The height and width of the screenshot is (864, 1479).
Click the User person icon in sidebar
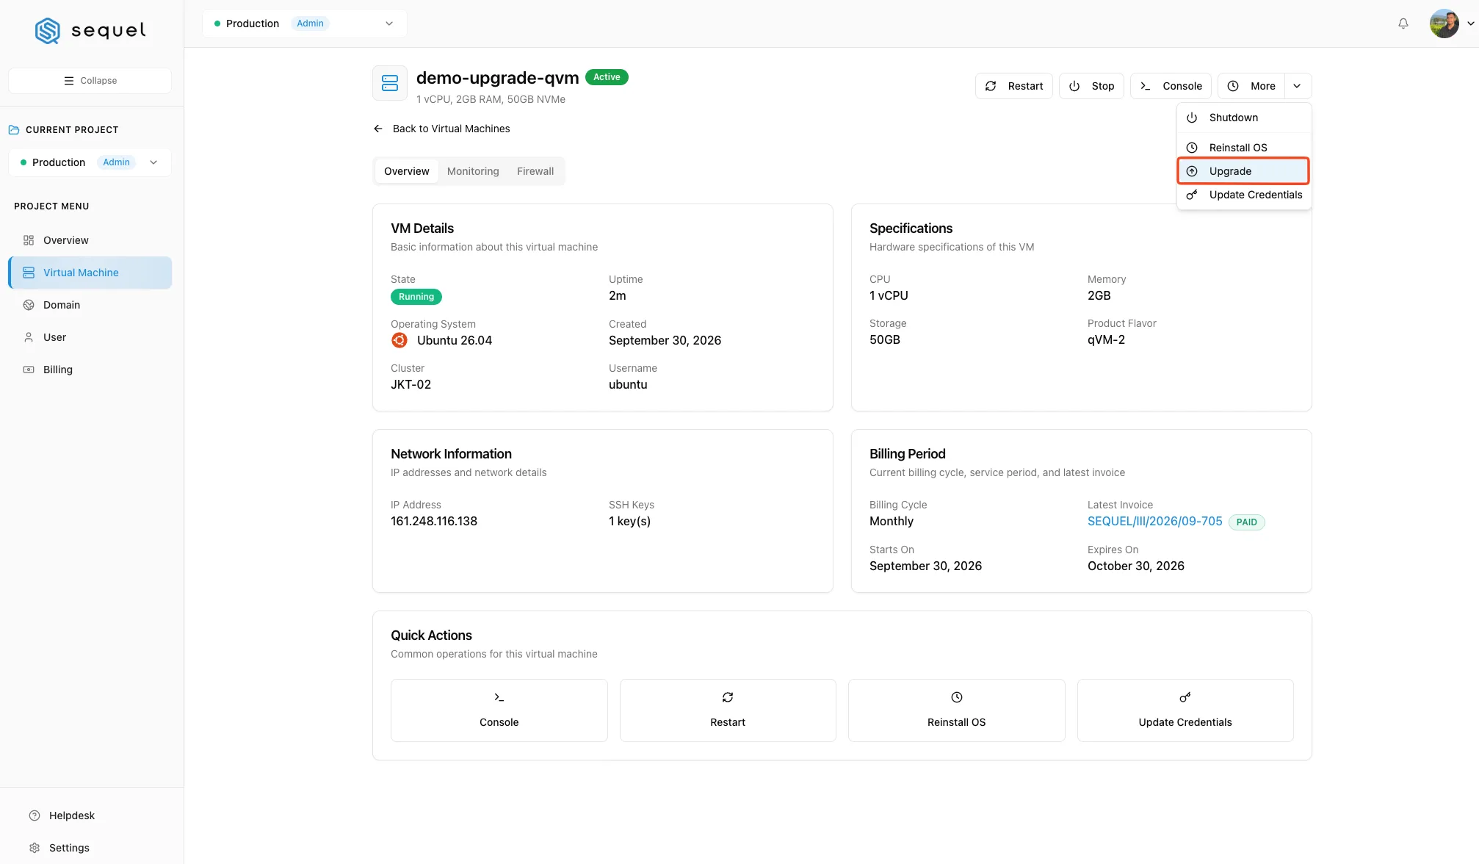pos(29,337)
